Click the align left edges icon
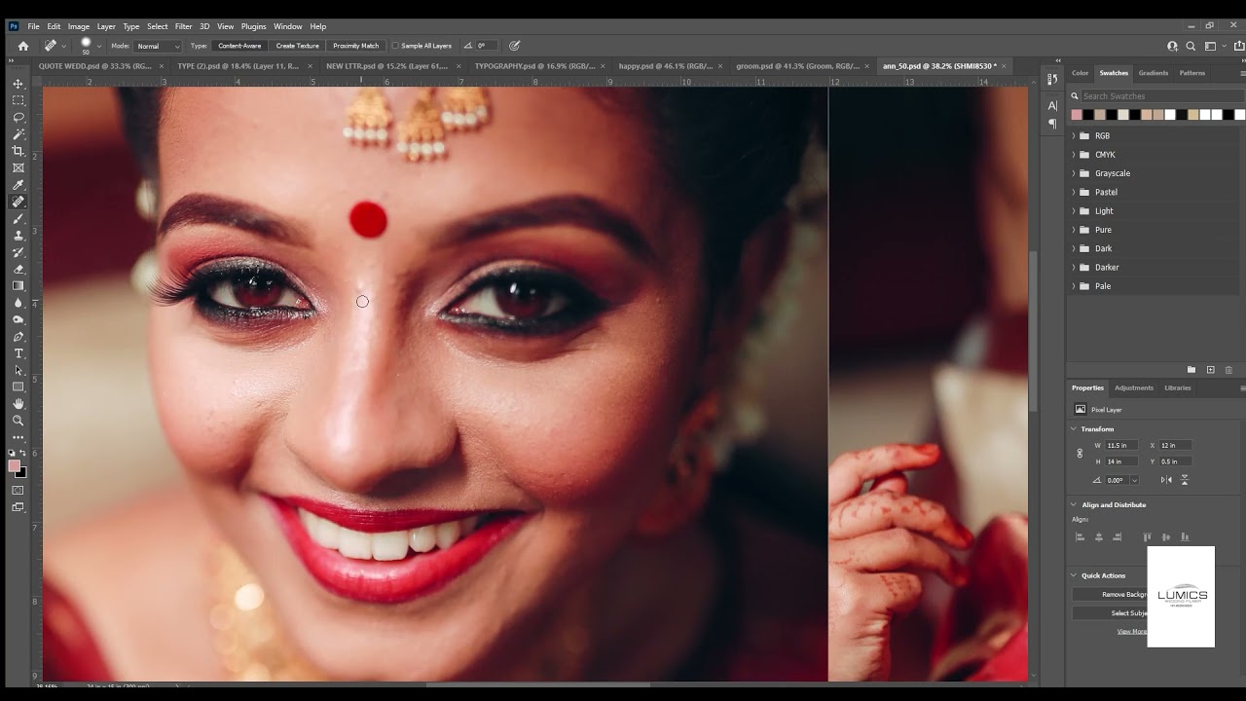The image size is (1246, 701). click(1080, 536)
